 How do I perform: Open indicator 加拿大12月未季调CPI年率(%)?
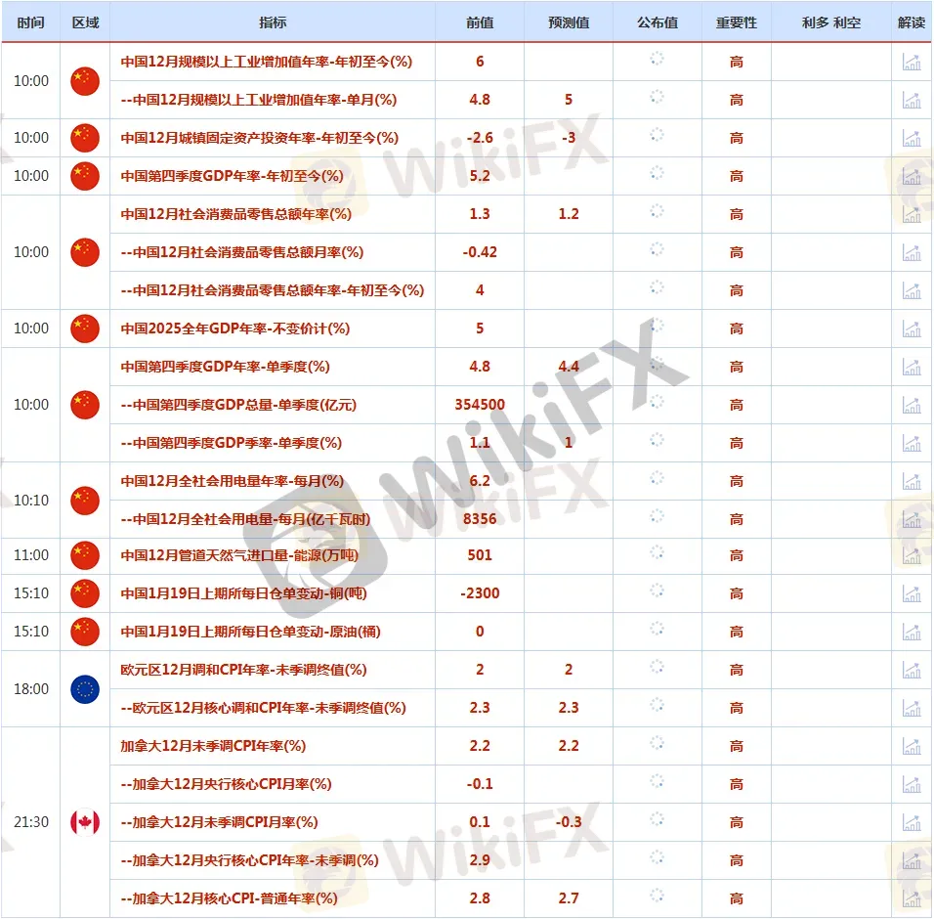[x=213, y=746]
